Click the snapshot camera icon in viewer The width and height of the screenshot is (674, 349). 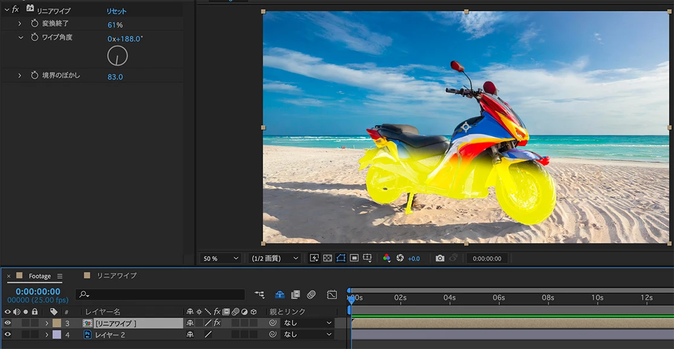439,258
